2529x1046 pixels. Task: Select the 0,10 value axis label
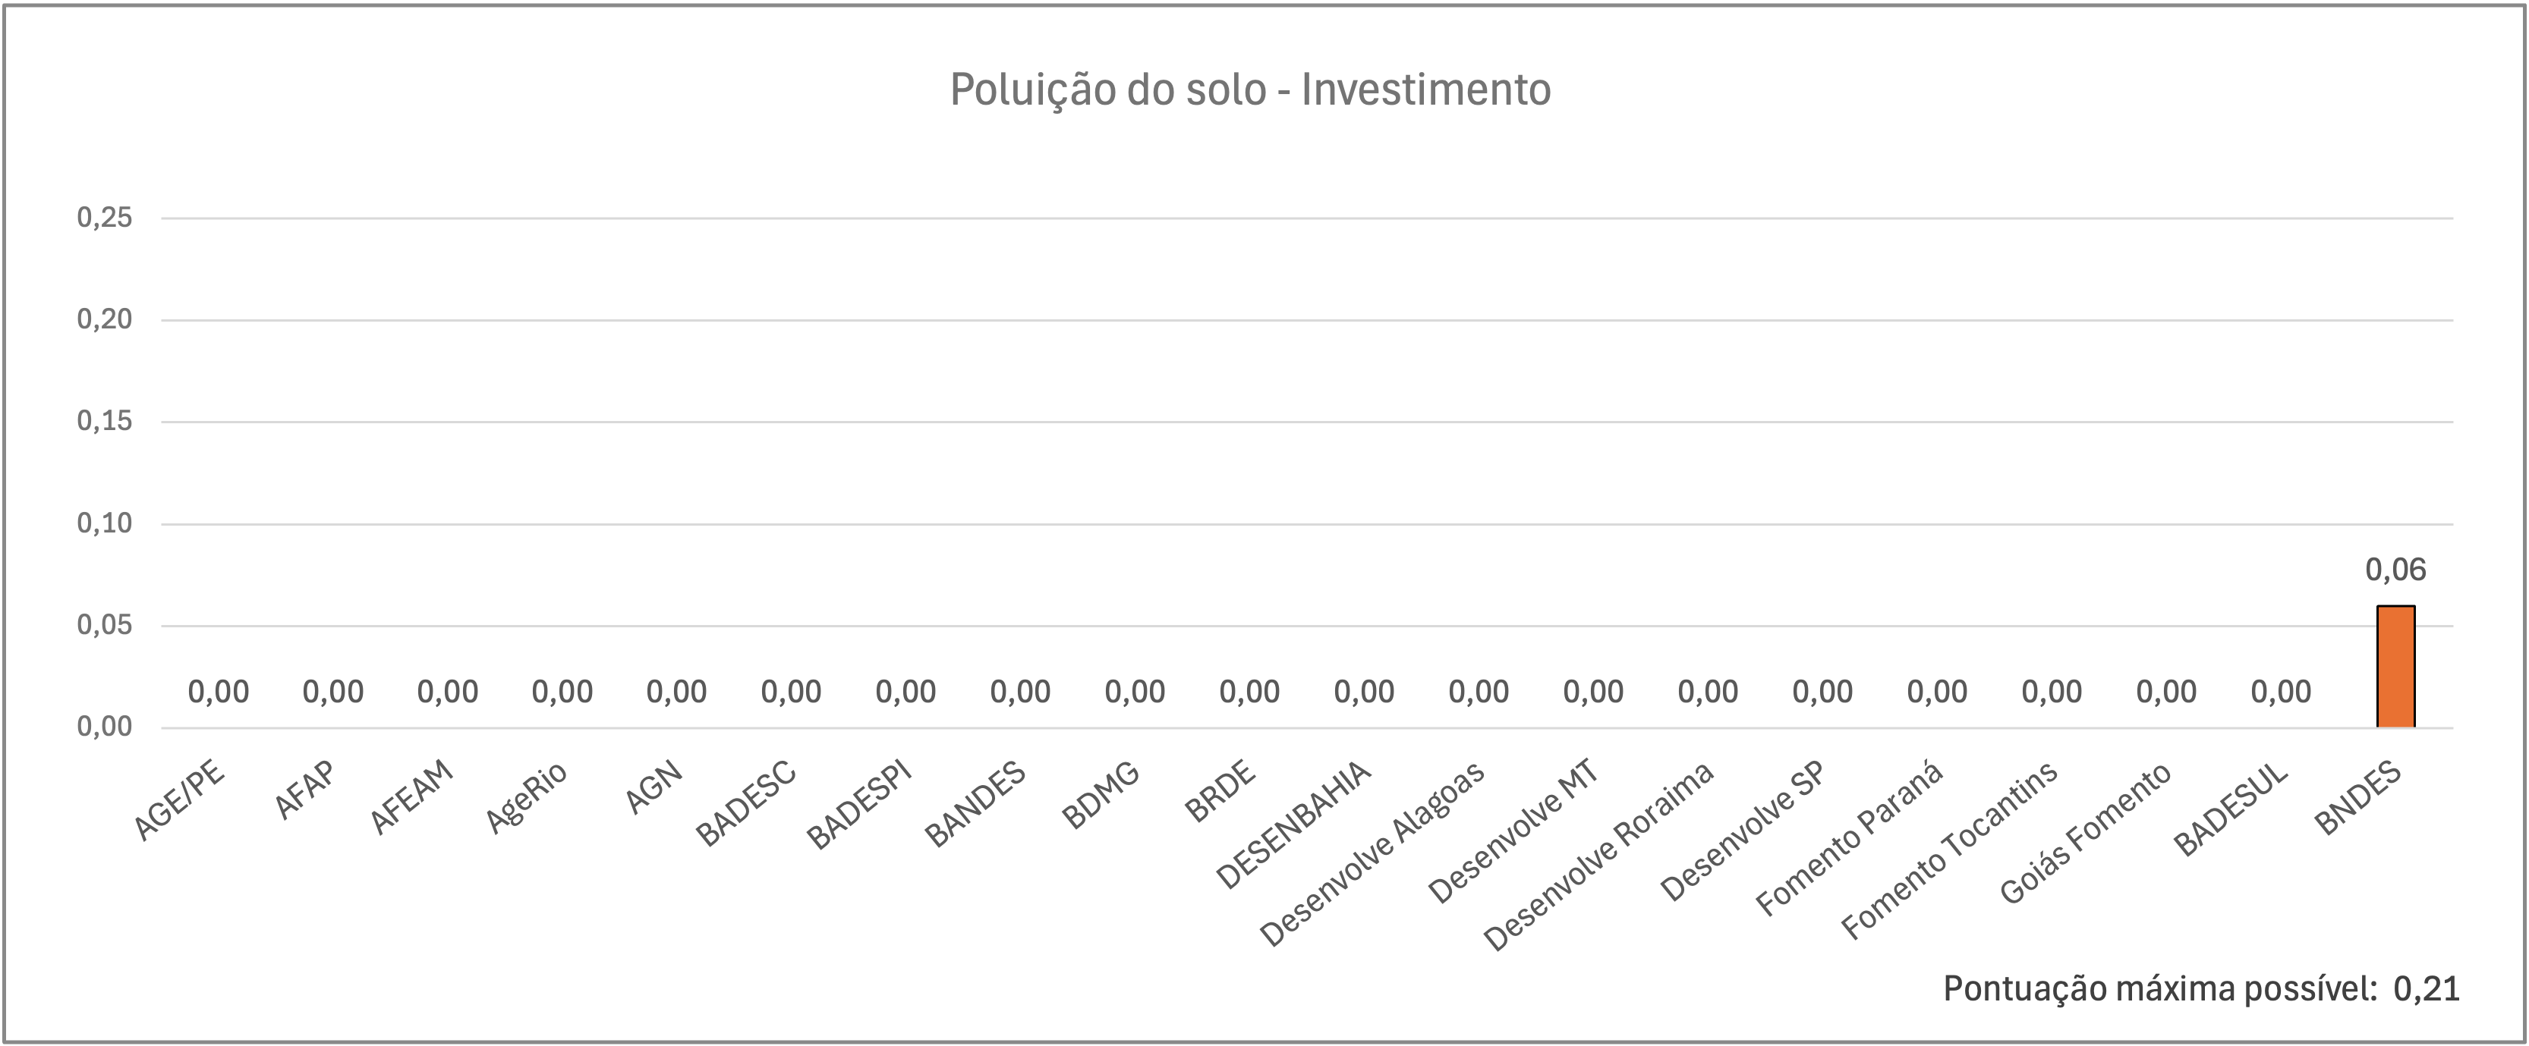[105, 524]
